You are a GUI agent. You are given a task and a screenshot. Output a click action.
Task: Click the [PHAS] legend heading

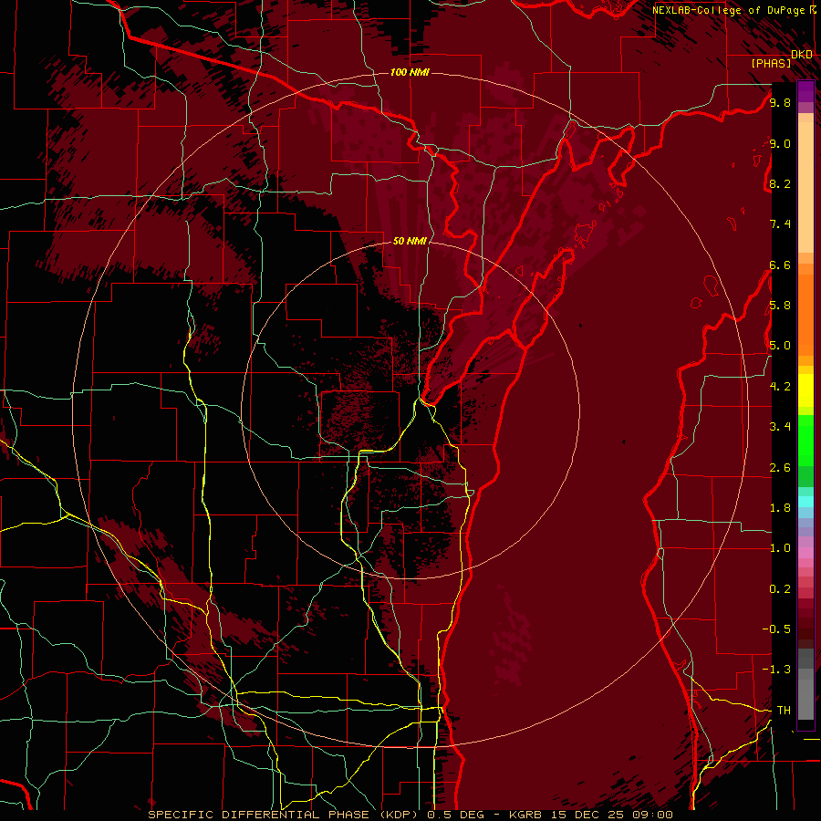tap(771, 64)
